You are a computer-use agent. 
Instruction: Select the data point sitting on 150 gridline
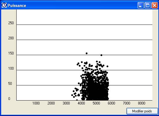coord(101,55)
